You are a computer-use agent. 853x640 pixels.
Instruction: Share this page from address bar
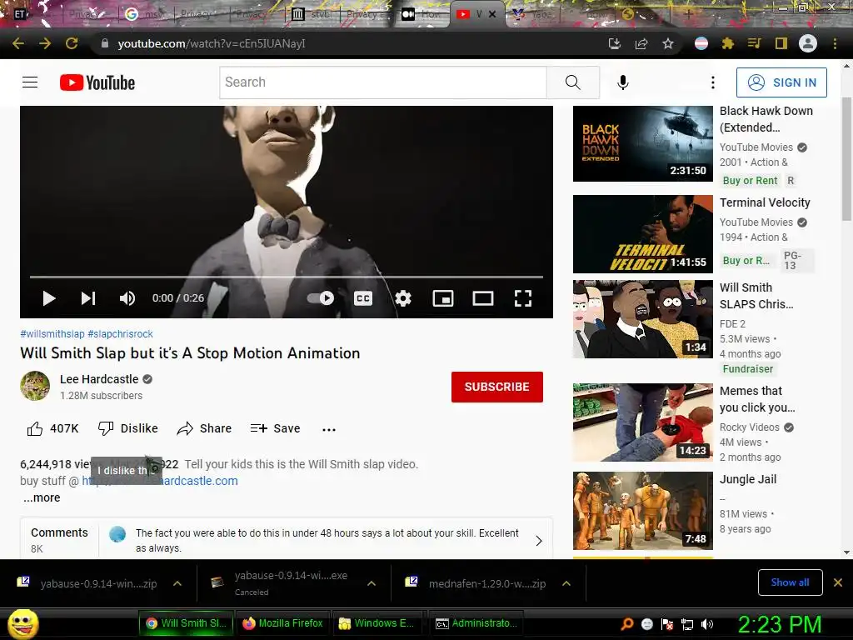coord(641,43)
